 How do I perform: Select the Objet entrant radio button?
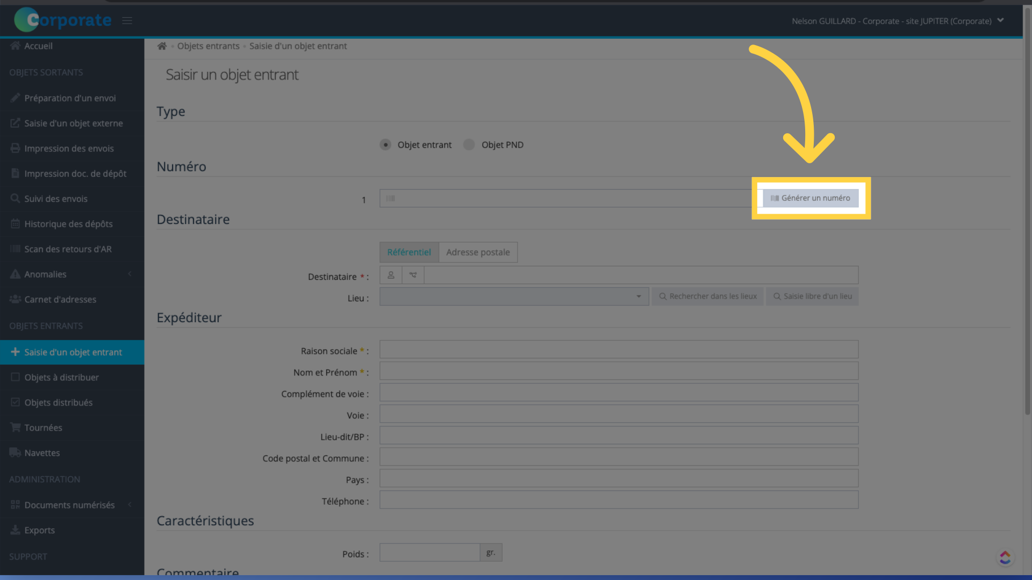(386, 144)
